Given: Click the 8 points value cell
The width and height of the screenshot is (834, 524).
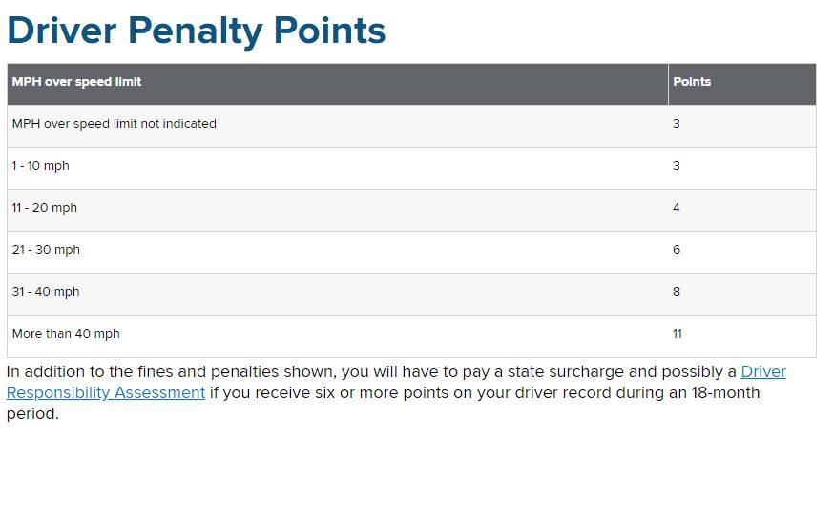Looking at the screenshot, I should point(742,294).
